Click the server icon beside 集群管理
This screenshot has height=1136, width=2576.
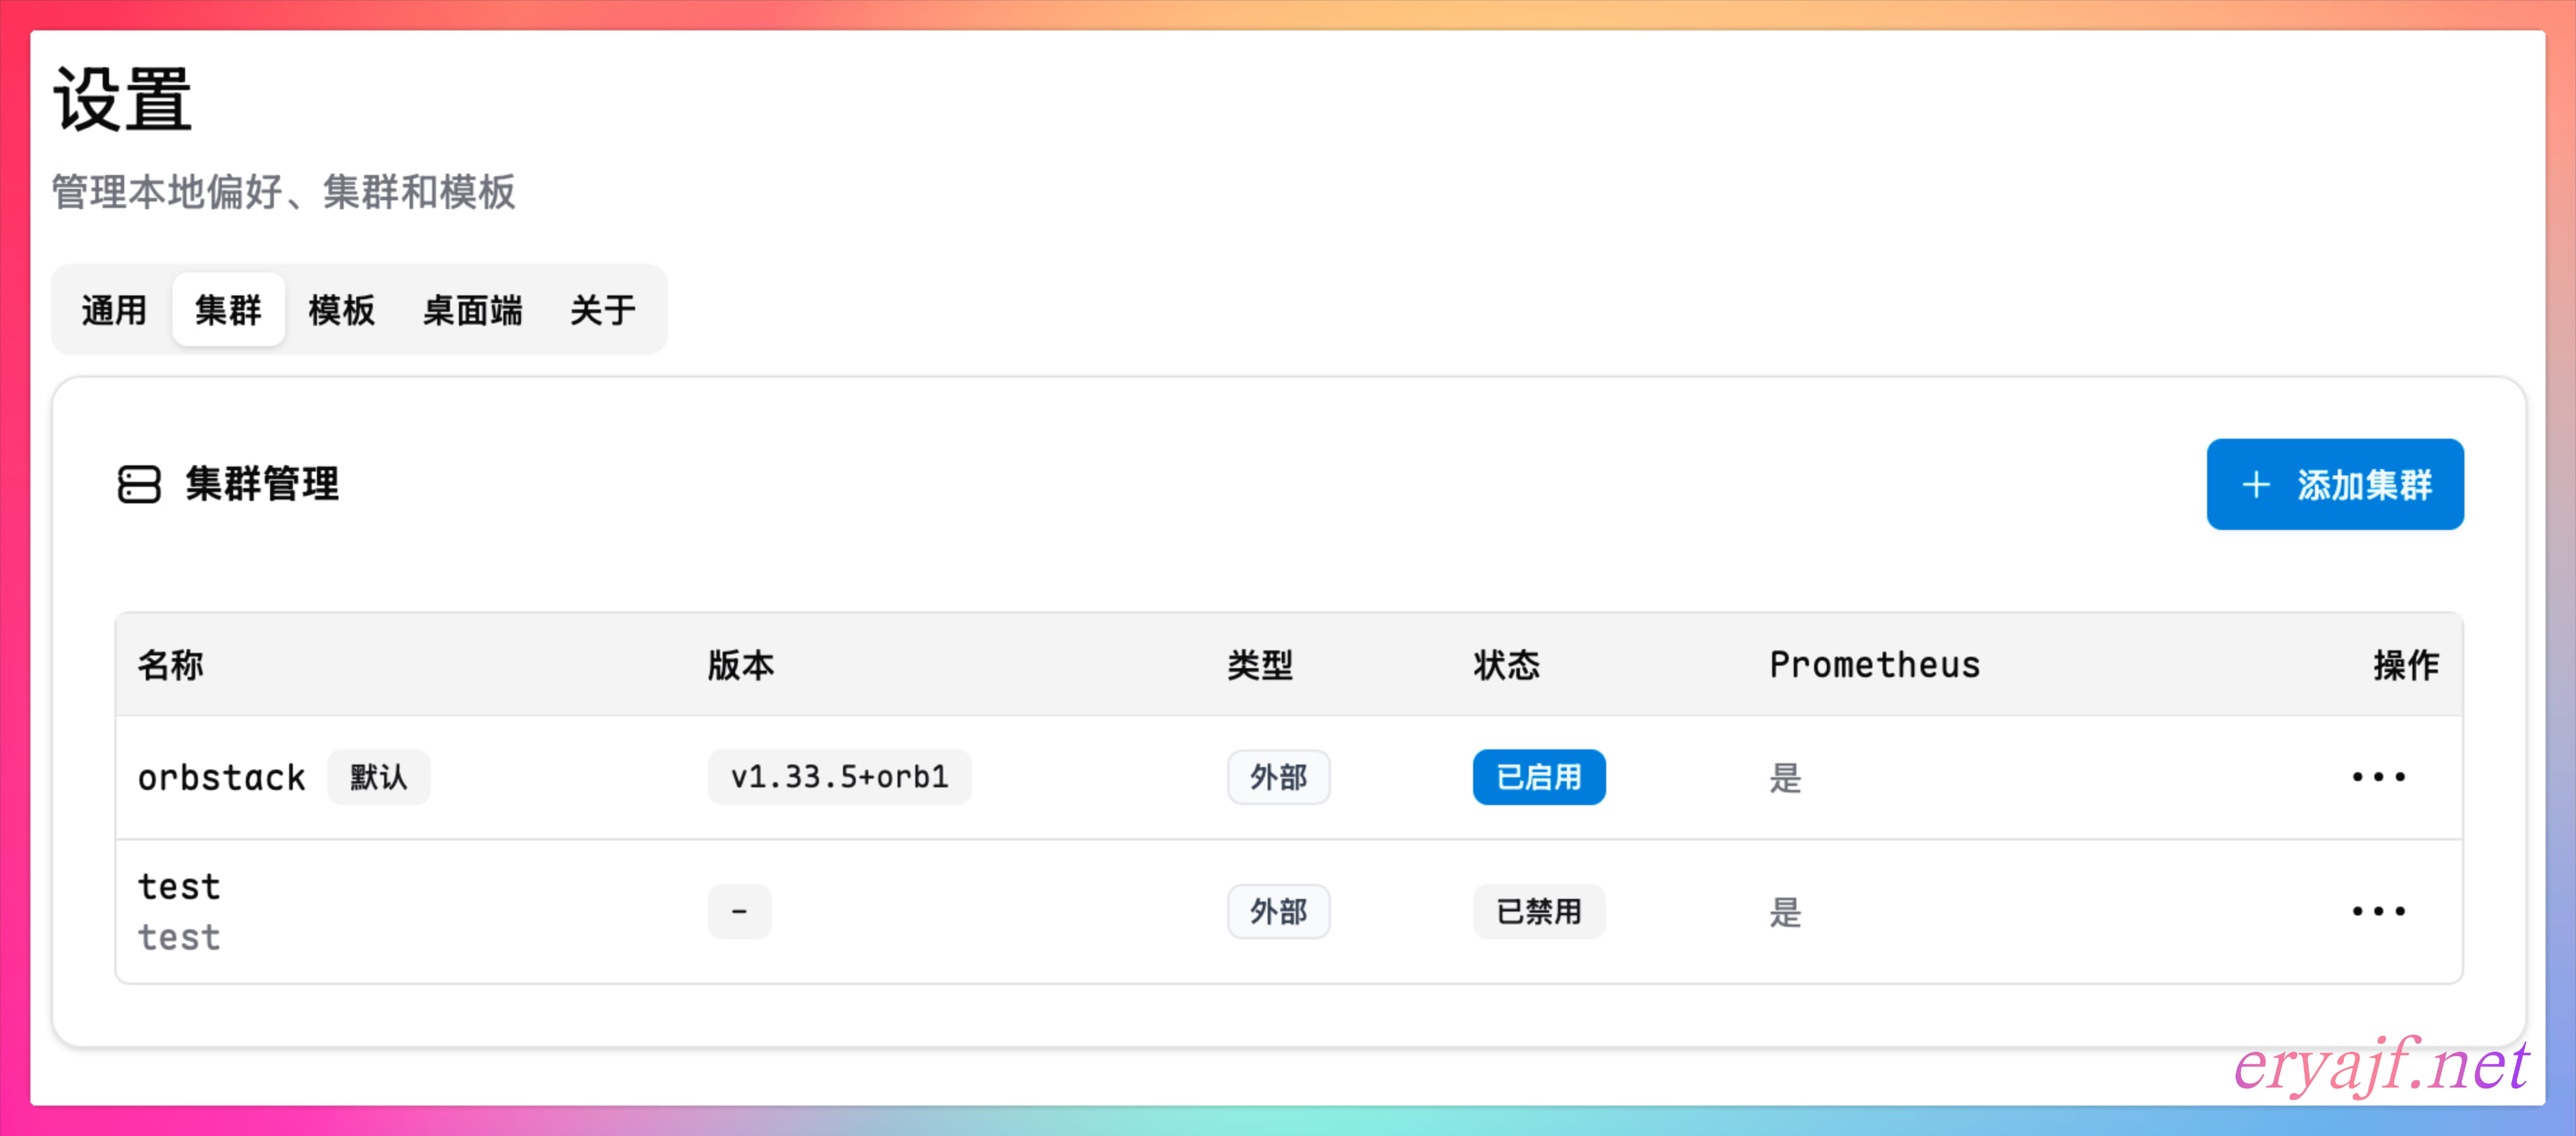point(138,484)
